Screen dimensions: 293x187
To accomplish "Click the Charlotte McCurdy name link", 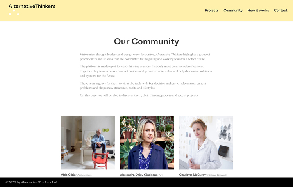I will (x=193, y=175).
